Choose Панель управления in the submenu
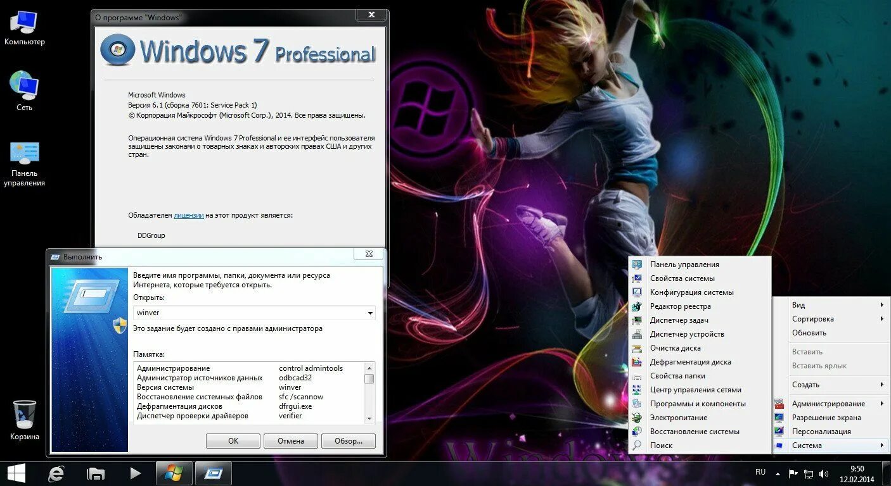The image size is (891, 486). pos(700,265)
